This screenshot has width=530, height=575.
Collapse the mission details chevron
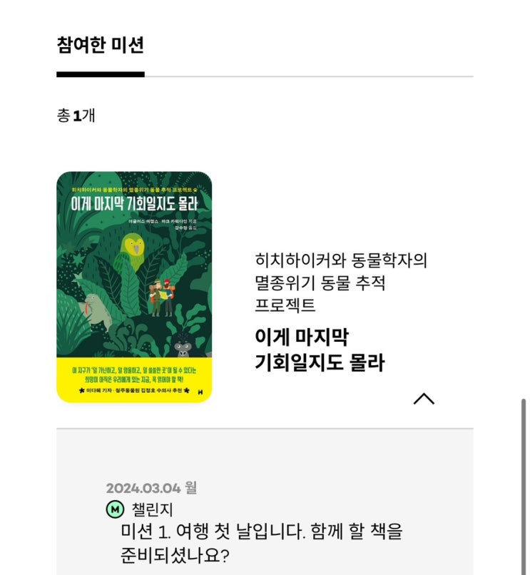click(424, 399)
